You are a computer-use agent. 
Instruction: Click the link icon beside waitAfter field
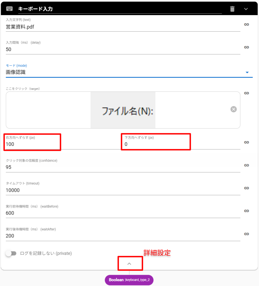247,234
